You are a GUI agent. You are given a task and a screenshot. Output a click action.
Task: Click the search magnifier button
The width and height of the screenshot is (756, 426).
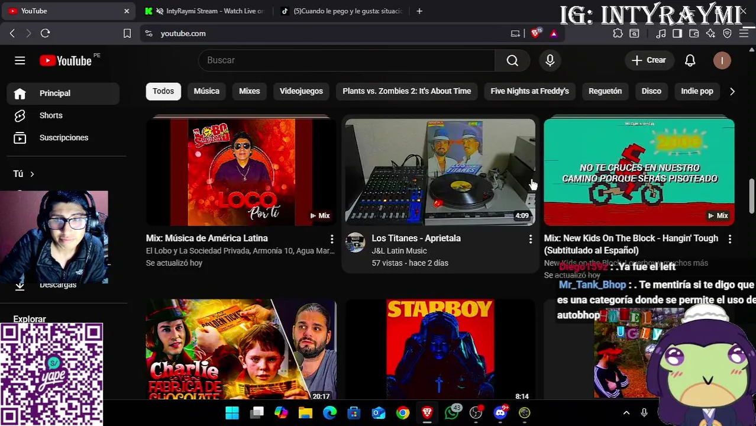512,60
